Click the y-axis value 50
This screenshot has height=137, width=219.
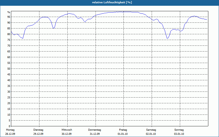click(9, 69)
